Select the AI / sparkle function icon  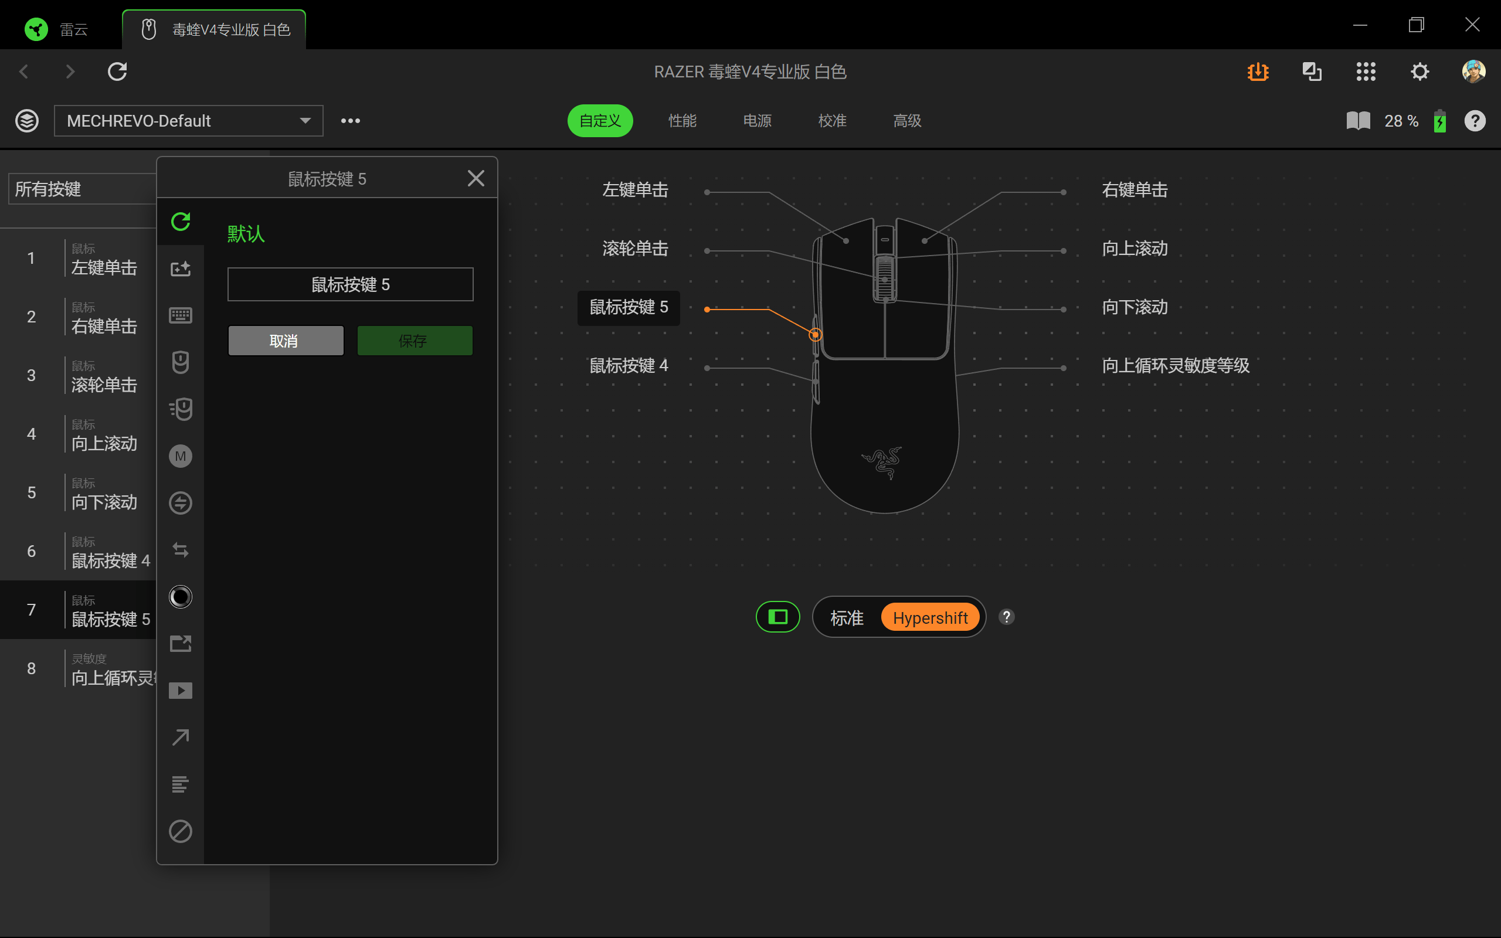pos(181,269)
